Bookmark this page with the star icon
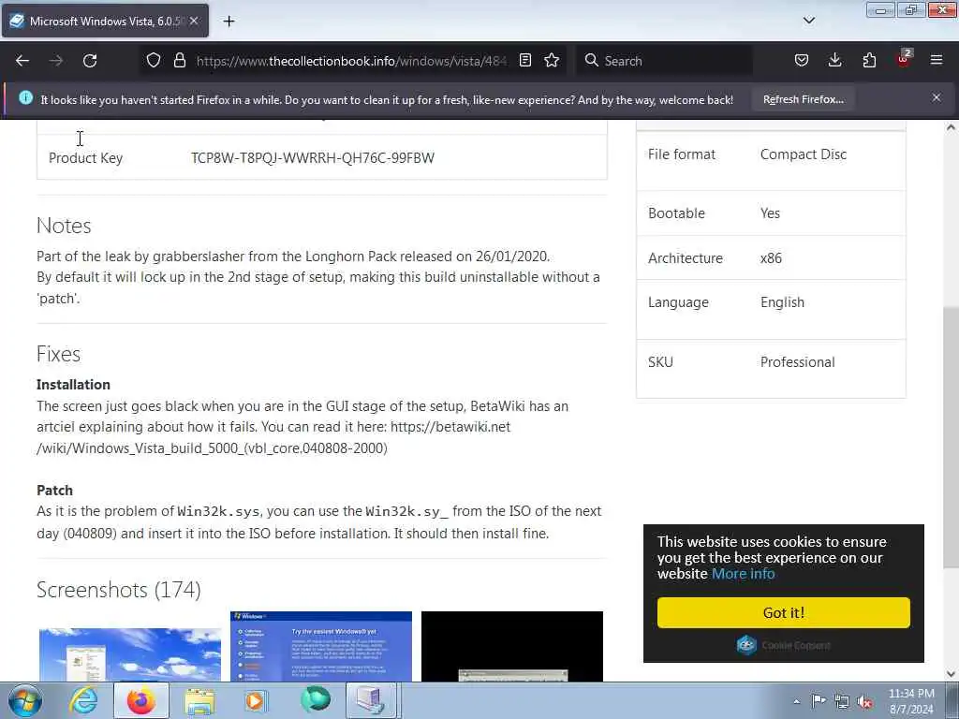 pyautogui.click(x=552, y=61)
